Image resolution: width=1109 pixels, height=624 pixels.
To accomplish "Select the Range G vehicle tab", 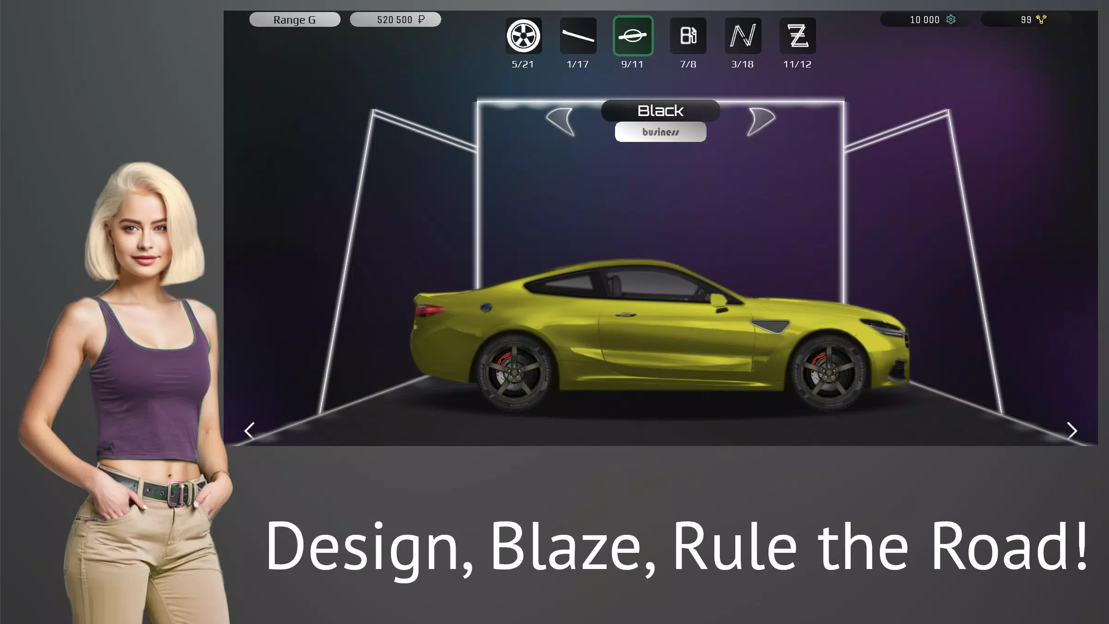I will click(295, 19).
